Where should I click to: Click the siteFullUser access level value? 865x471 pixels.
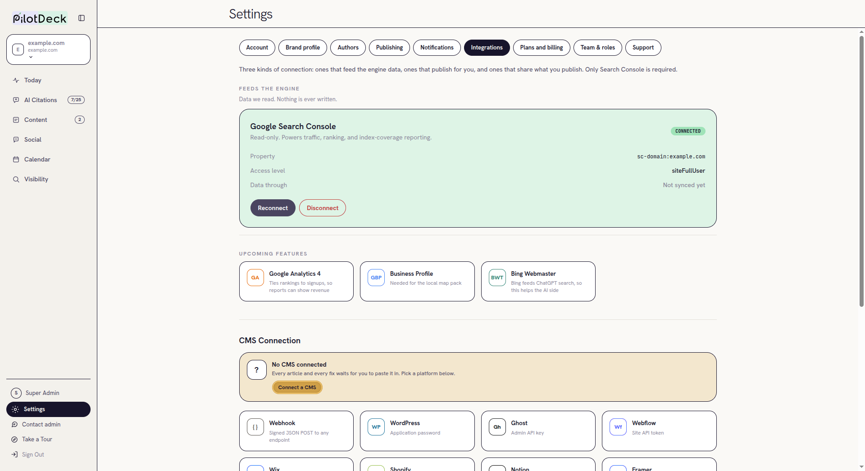688,170
